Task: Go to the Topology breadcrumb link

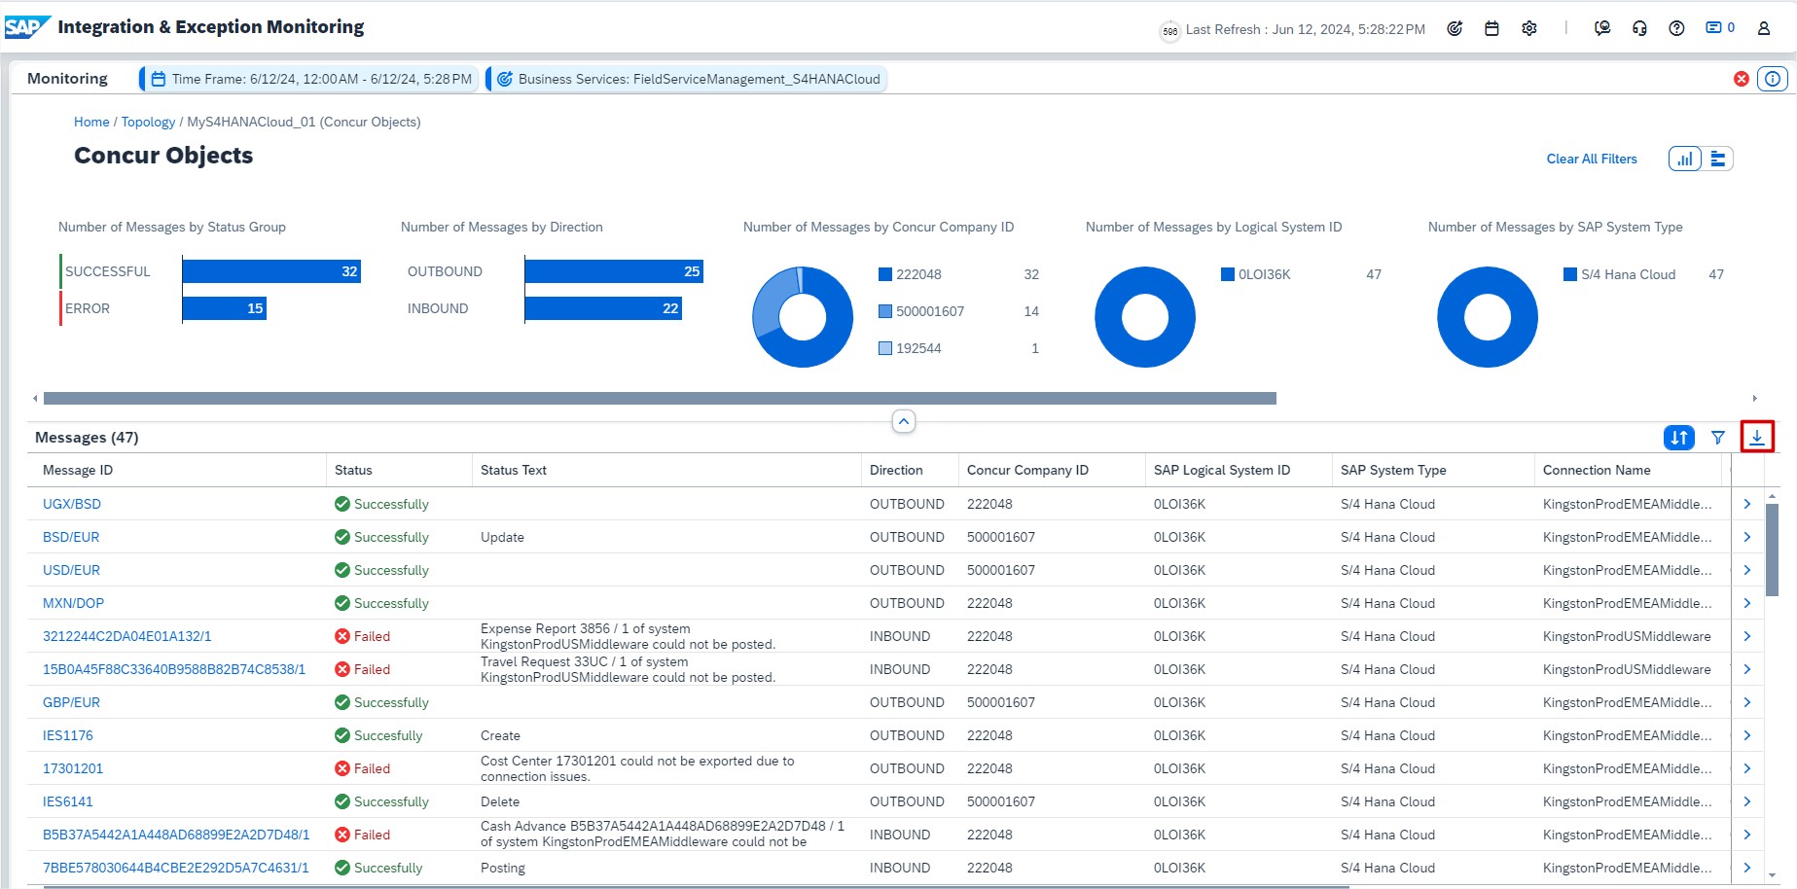Action: (x=148, y=122)
